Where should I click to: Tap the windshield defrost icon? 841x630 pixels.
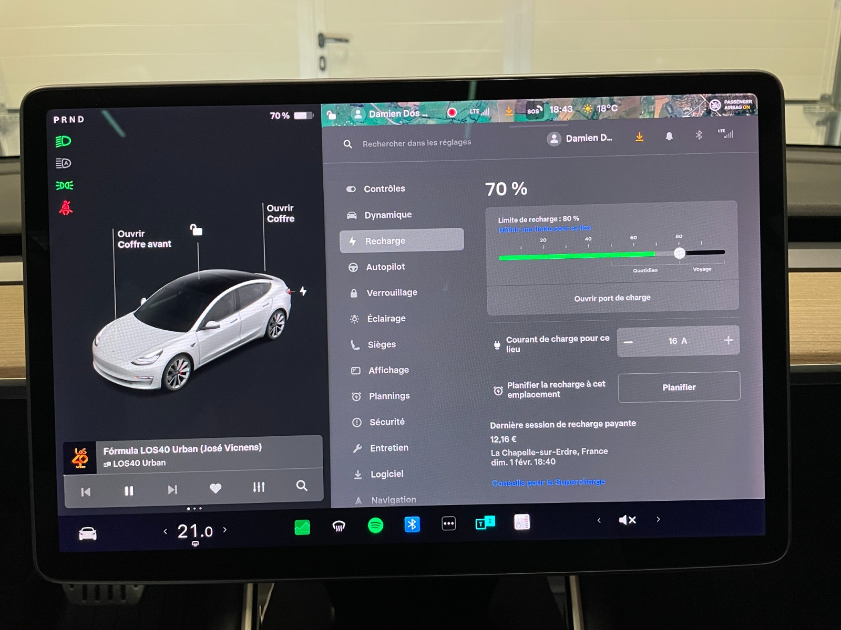tap(339, 526)
